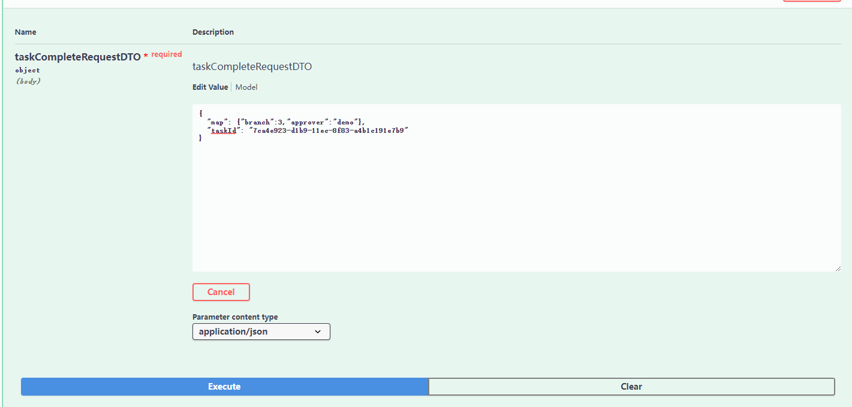
Task: Click the taskCompleteRequestDTO description text
Action: (252, 67)
